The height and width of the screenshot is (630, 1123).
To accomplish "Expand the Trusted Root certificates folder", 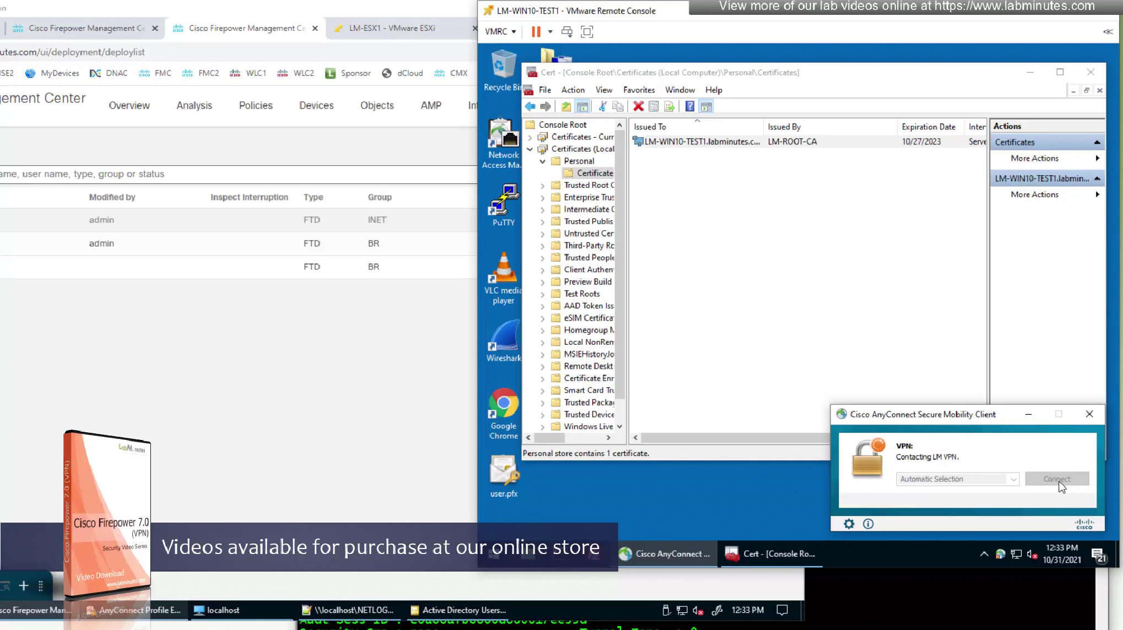I will [x=542, y=186].
